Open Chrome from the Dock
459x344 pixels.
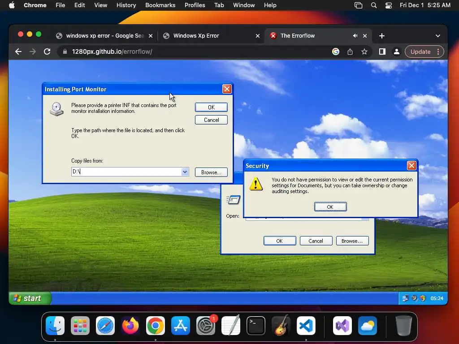156,326
